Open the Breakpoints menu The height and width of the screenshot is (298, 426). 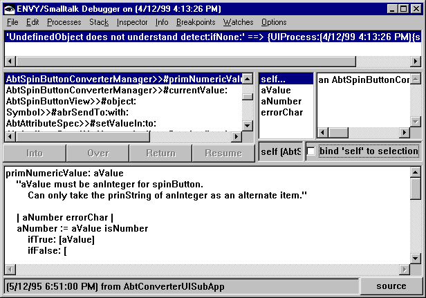pyautogui.click(x=195, y=22)
